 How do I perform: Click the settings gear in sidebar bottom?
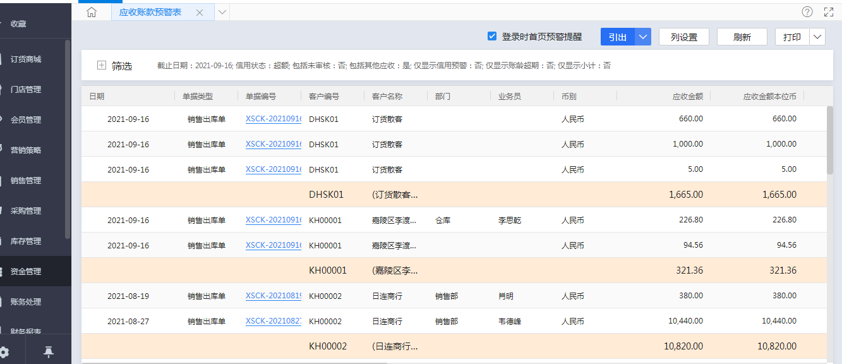4,352
